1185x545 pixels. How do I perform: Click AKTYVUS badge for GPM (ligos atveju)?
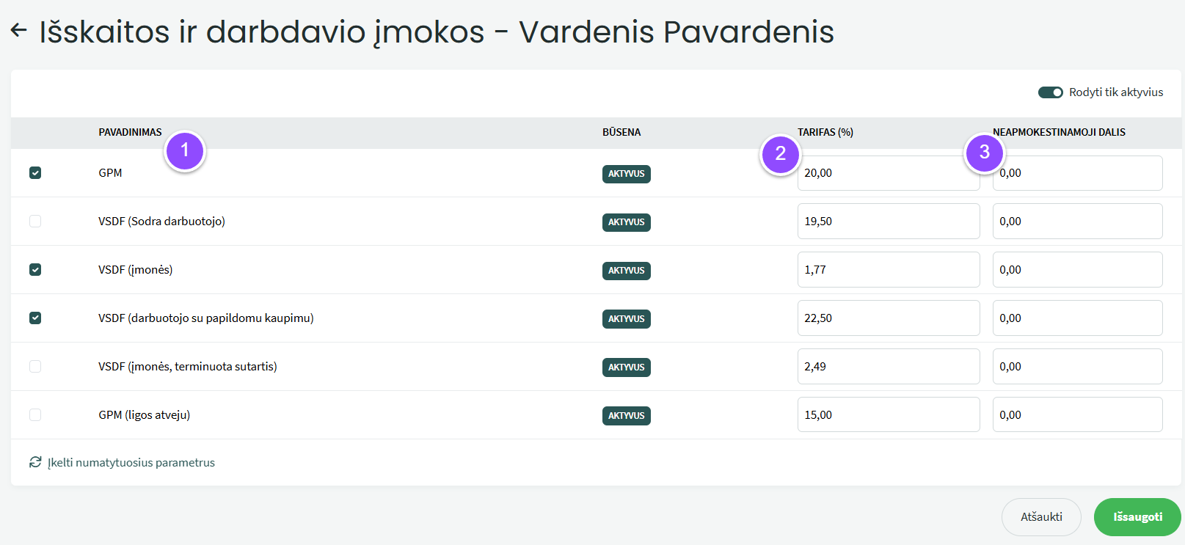click(x=626, y=416)
